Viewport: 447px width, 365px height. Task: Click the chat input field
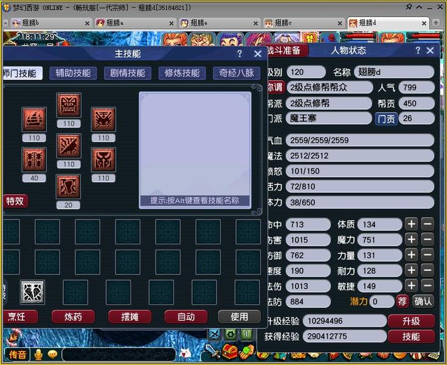coord(119,355)
